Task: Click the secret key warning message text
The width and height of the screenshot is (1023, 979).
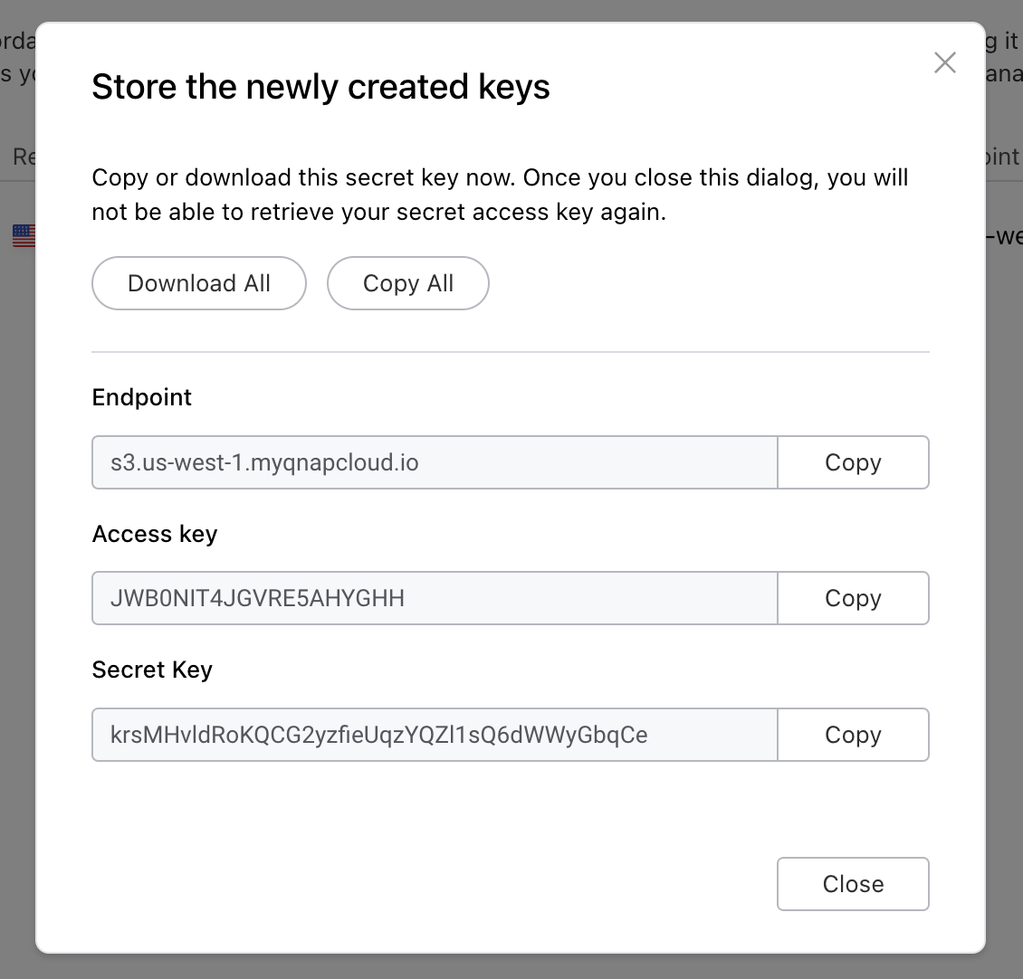Action: 499,195
